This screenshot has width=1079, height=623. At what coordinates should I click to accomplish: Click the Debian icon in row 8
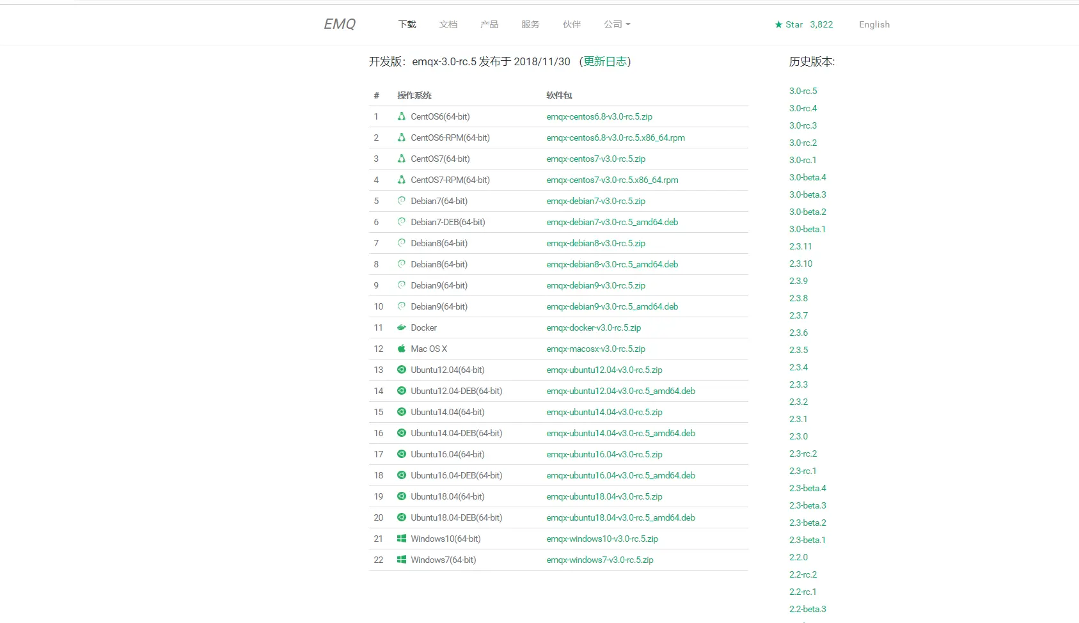402,264
